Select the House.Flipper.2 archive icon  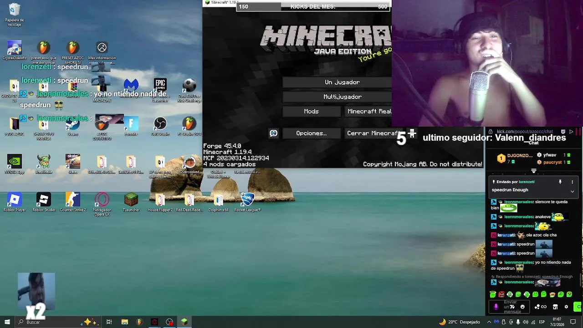tap(160, 202)
